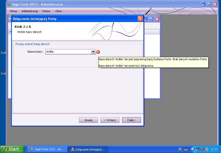Viewport: 221px width, 153px height.
Task: Switch to Dołączanie istniejącej taskbar item
Action: [88, 149]
